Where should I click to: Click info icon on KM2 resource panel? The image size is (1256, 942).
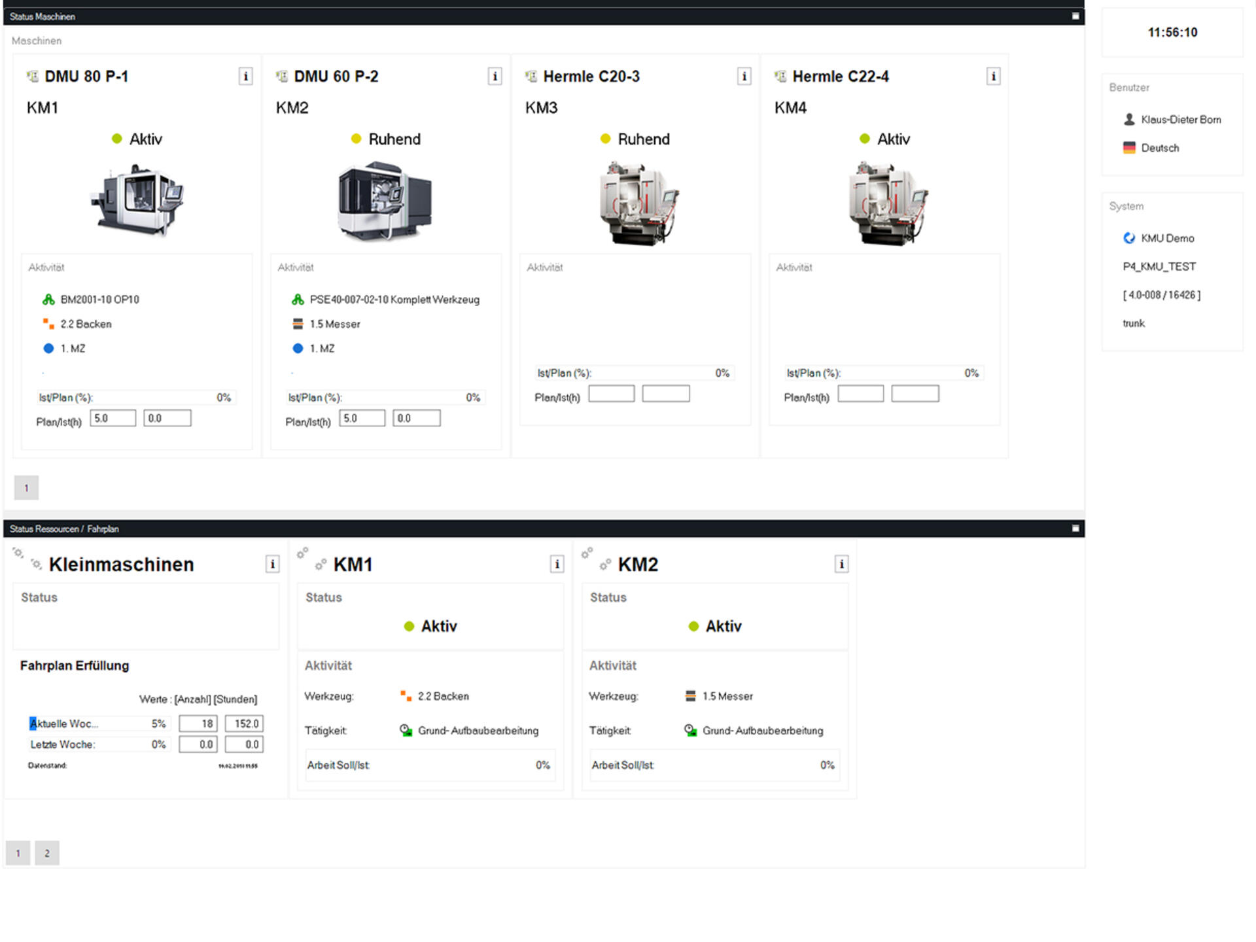(841, 564)
